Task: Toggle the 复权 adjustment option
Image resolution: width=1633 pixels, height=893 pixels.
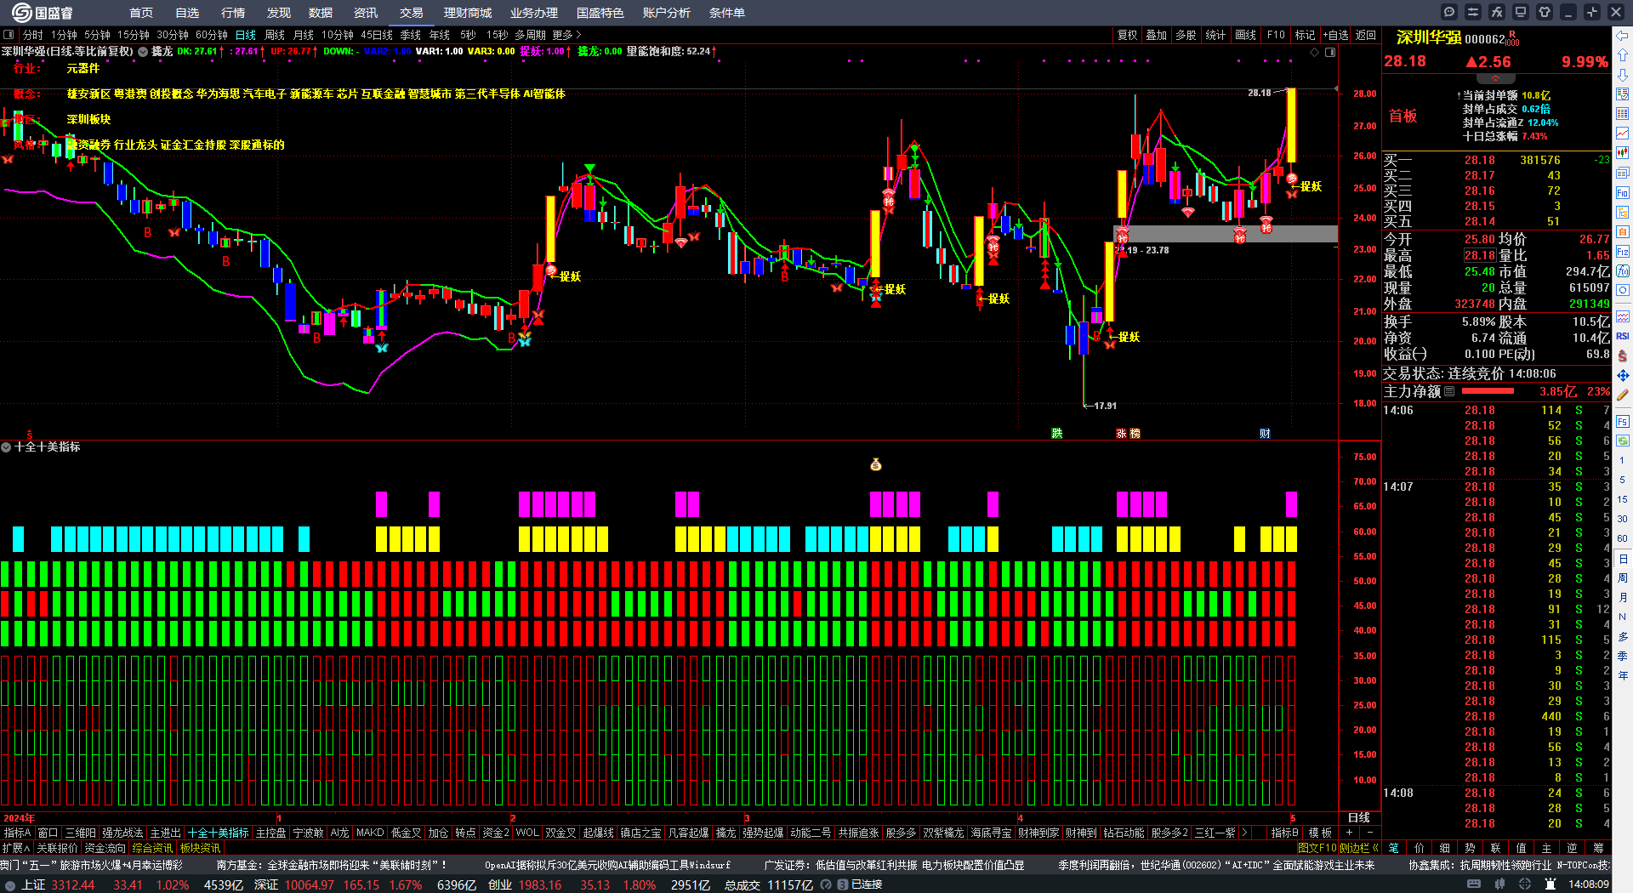Action: pyautogui.click(x=1127, y=35)
